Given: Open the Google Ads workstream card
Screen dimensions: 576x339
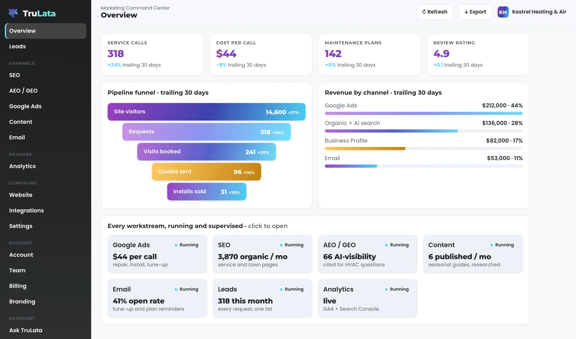Looking at the screenshot, I should click(157, 254).
